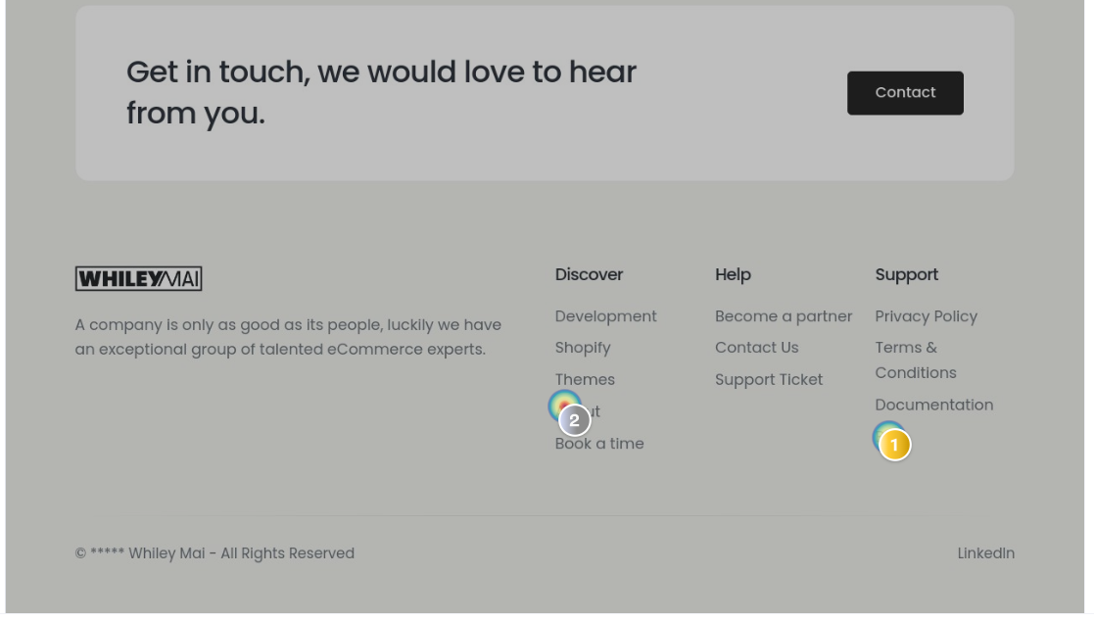This screenshot has width=1094, height=622.
Task: Open the Development footer link
Action: [x=605, y=316]
